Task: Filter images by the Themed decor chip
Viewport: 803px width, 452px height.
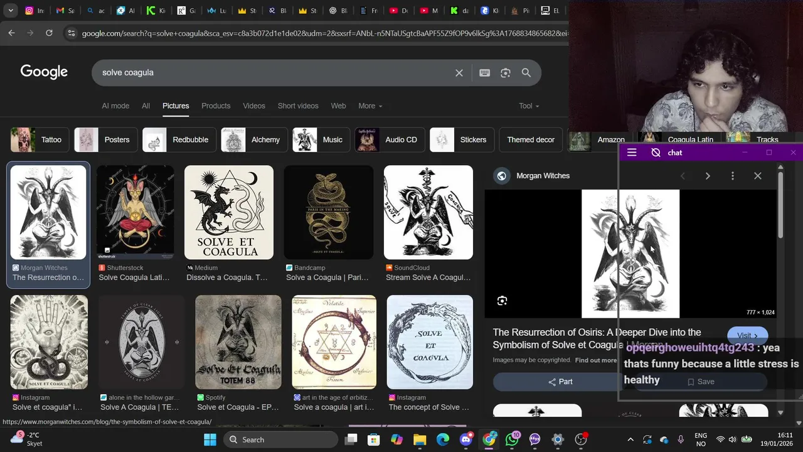Action: pyautogui.click(x=531, y=139)
